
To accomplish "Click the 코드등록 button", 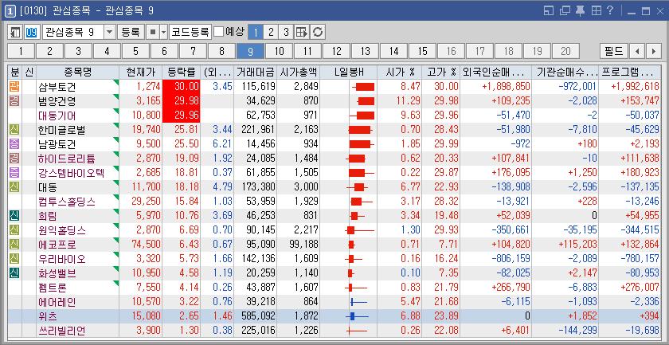I will click(x=190, y=32).
